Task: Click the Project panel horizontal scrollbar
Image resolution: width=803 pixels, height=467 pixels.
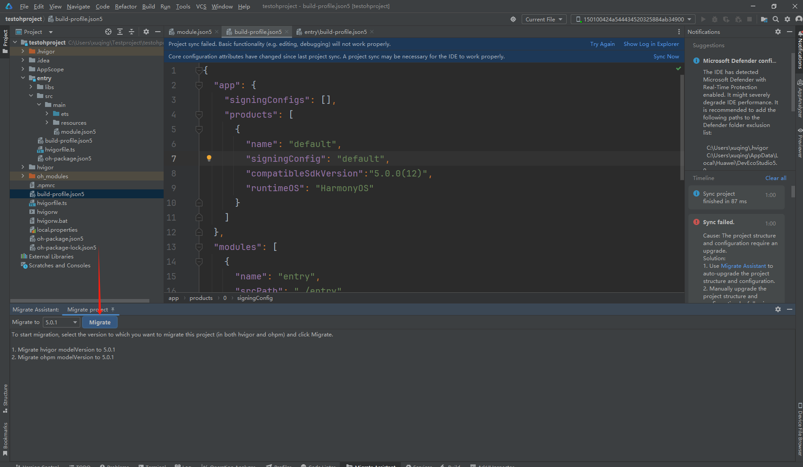Action: click(79, 301)
